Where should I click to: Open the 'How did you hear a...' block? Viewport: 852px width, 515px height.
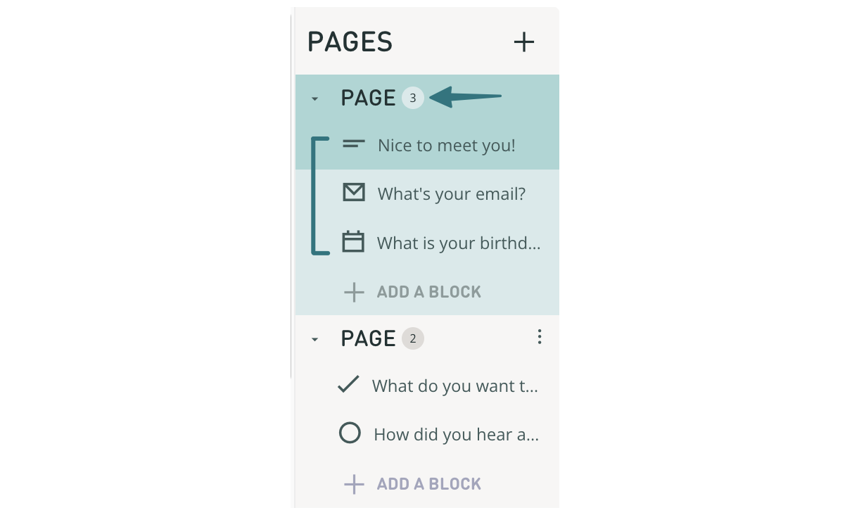456,435
